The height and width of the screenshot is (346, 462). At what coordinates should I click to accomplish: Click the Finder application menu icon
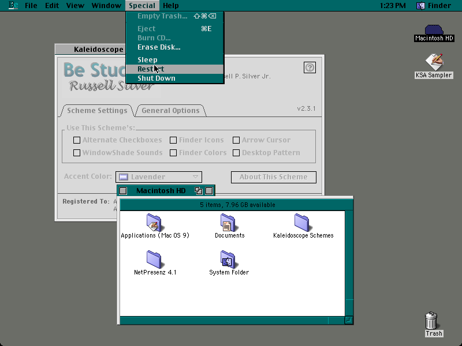(x=420, y=5)
